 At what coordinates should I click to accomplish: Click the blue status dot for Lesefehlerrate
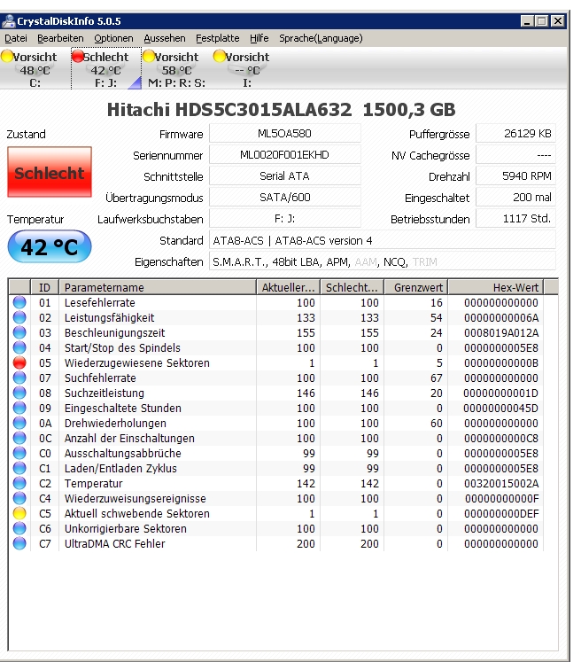click(19, 302)
